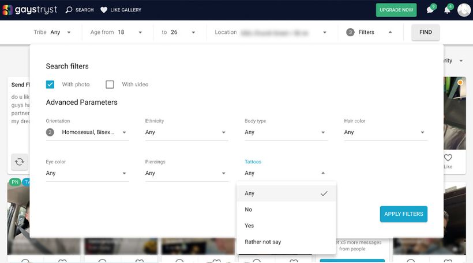
Task: Click the refresh message icon
Action: tap(20, 162)
